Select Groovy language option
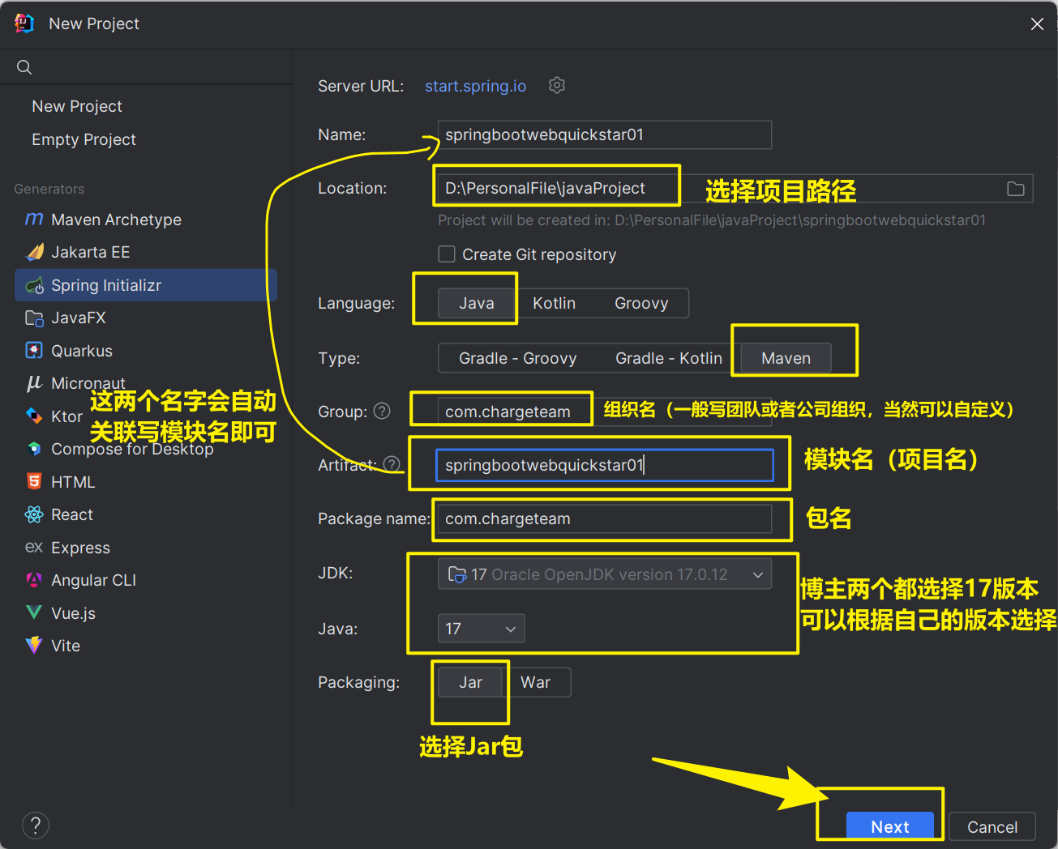The height and width of the screenshot is (849, 1058). click(x=641, y=303)
